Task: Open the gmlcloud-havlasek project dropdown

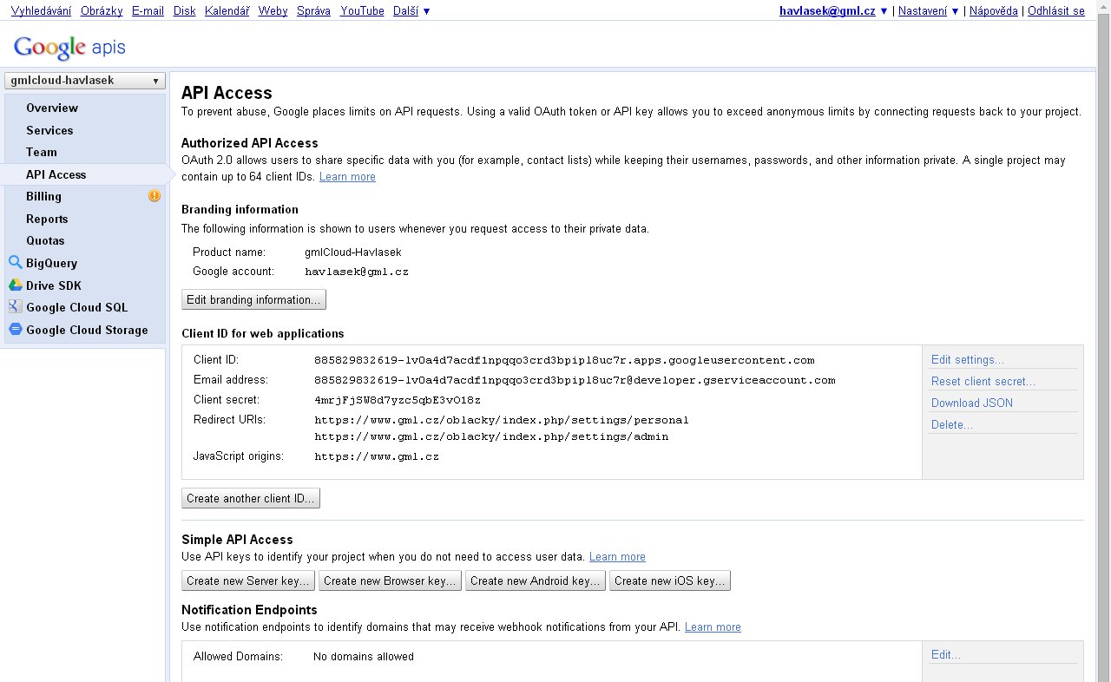Action: pyautogui.click(x=84, y=81)
